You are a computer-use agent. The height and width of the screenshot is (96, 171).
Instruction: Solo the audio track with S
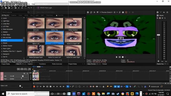[x=27, y=74]
